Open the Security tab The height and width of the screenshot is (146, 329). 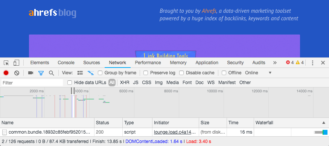coord(235,63)
